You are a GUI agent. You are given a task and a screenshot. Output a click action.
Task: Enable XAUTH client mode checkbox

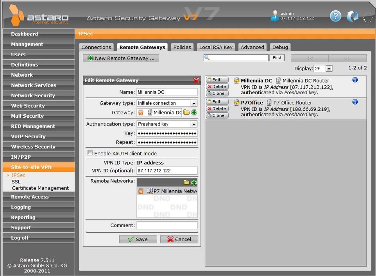coord(90,153)
